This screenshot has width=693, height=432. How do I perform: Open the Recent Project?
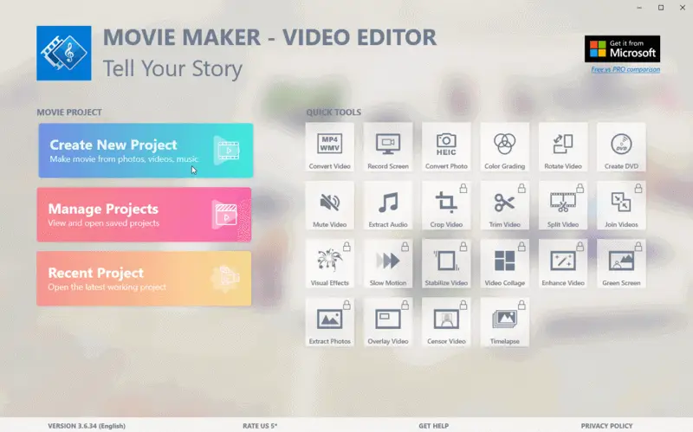click(144, 278)
